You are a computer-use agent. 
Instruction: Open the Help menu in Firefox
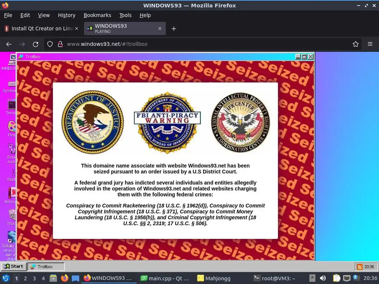point(145,15)
